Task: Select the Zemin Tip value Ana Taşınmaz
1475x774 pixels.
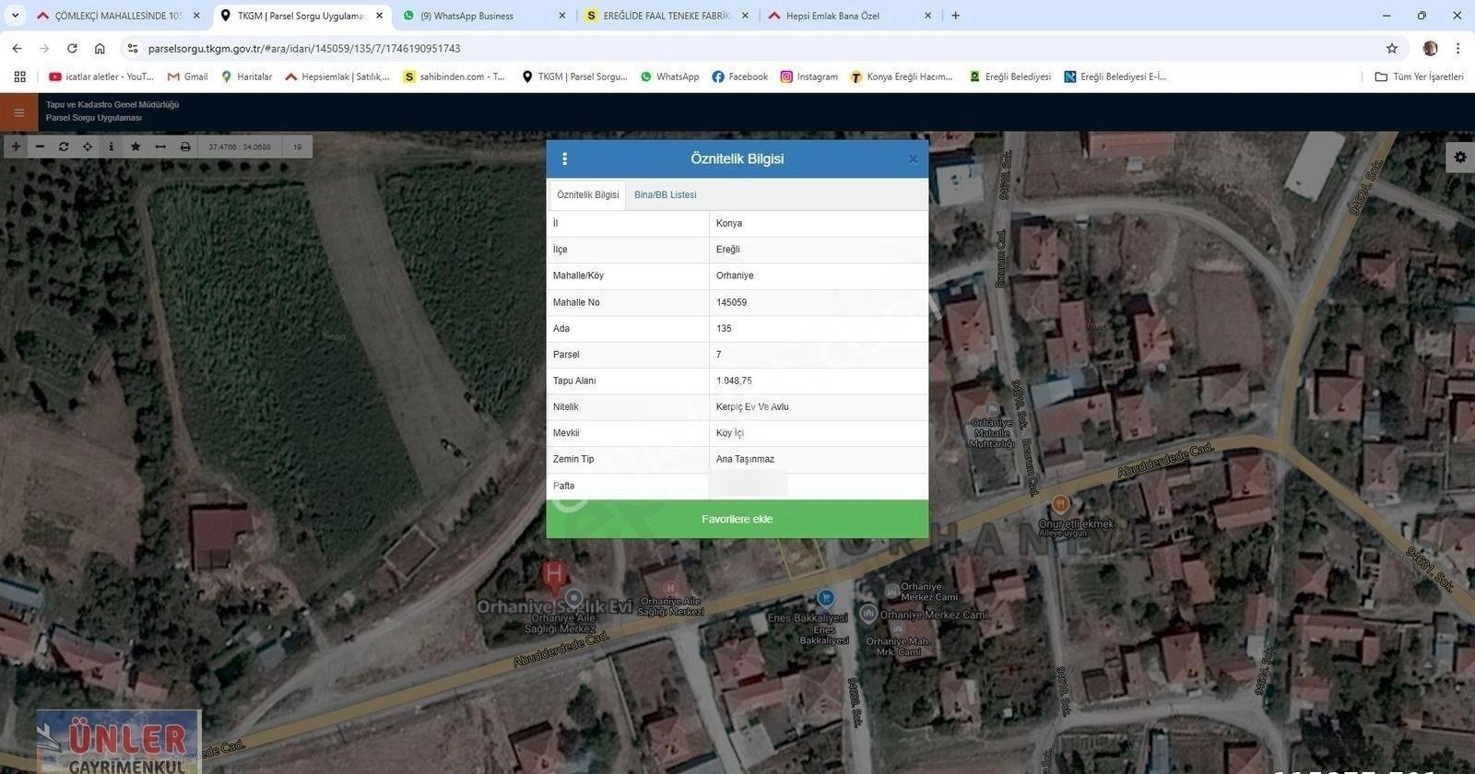Action: point(745,459)
